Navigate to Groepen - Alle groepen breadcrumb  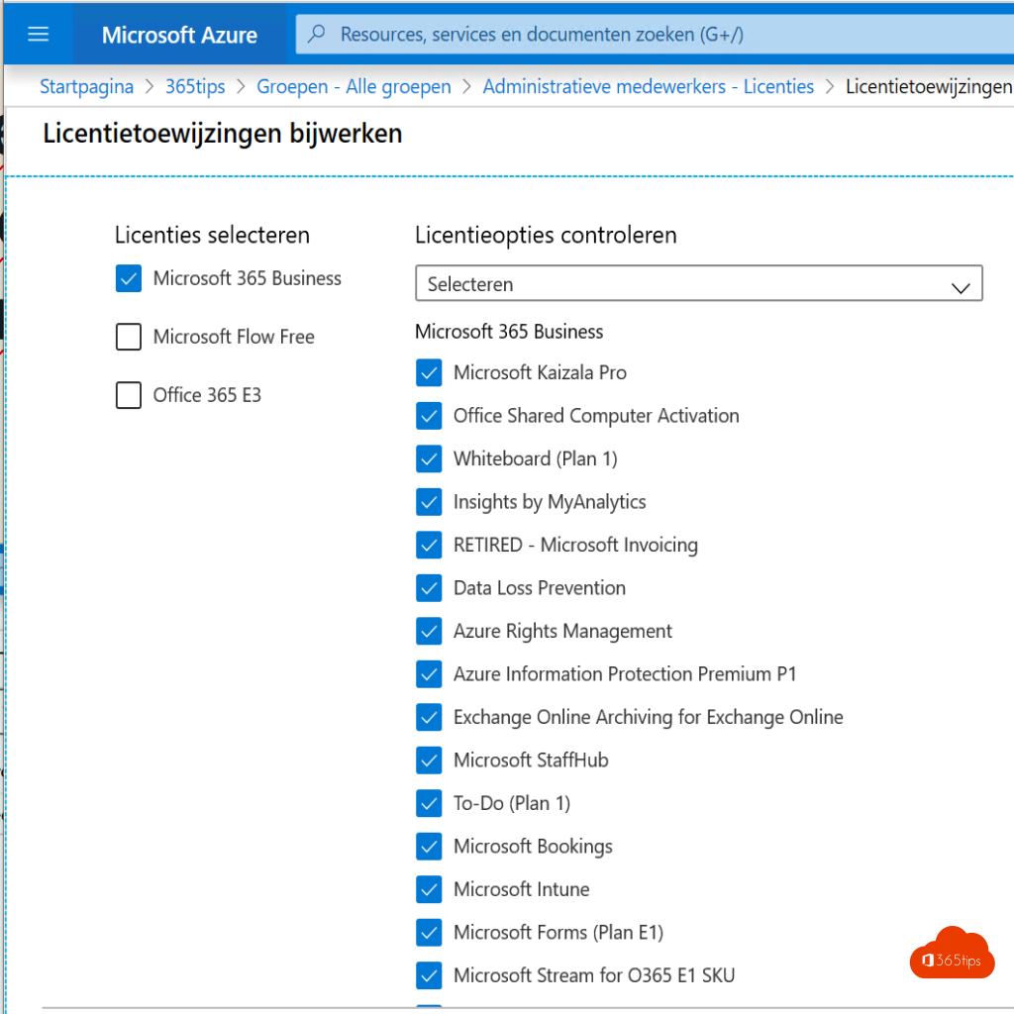[354, 86]
